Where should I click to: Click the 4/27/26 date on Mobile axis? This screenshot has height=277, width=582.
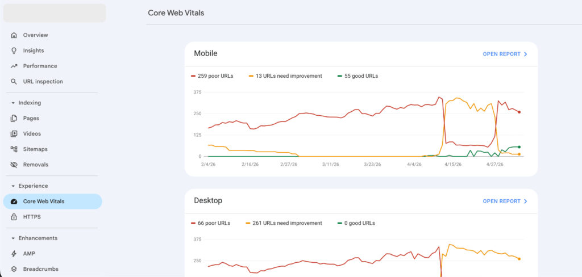coord(495,164)
